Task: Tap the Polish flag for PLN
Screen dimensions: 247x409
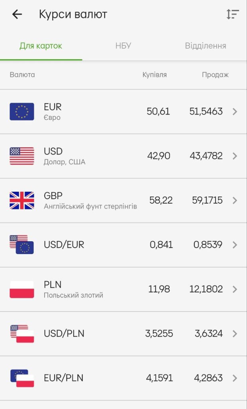Action: [x=22, y=289]
